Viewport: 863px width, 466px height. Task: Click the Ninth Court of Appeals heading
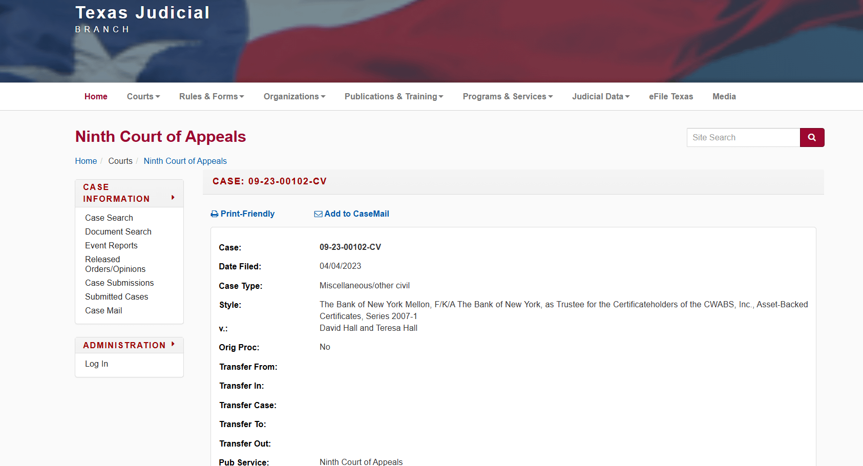(160, 136)
